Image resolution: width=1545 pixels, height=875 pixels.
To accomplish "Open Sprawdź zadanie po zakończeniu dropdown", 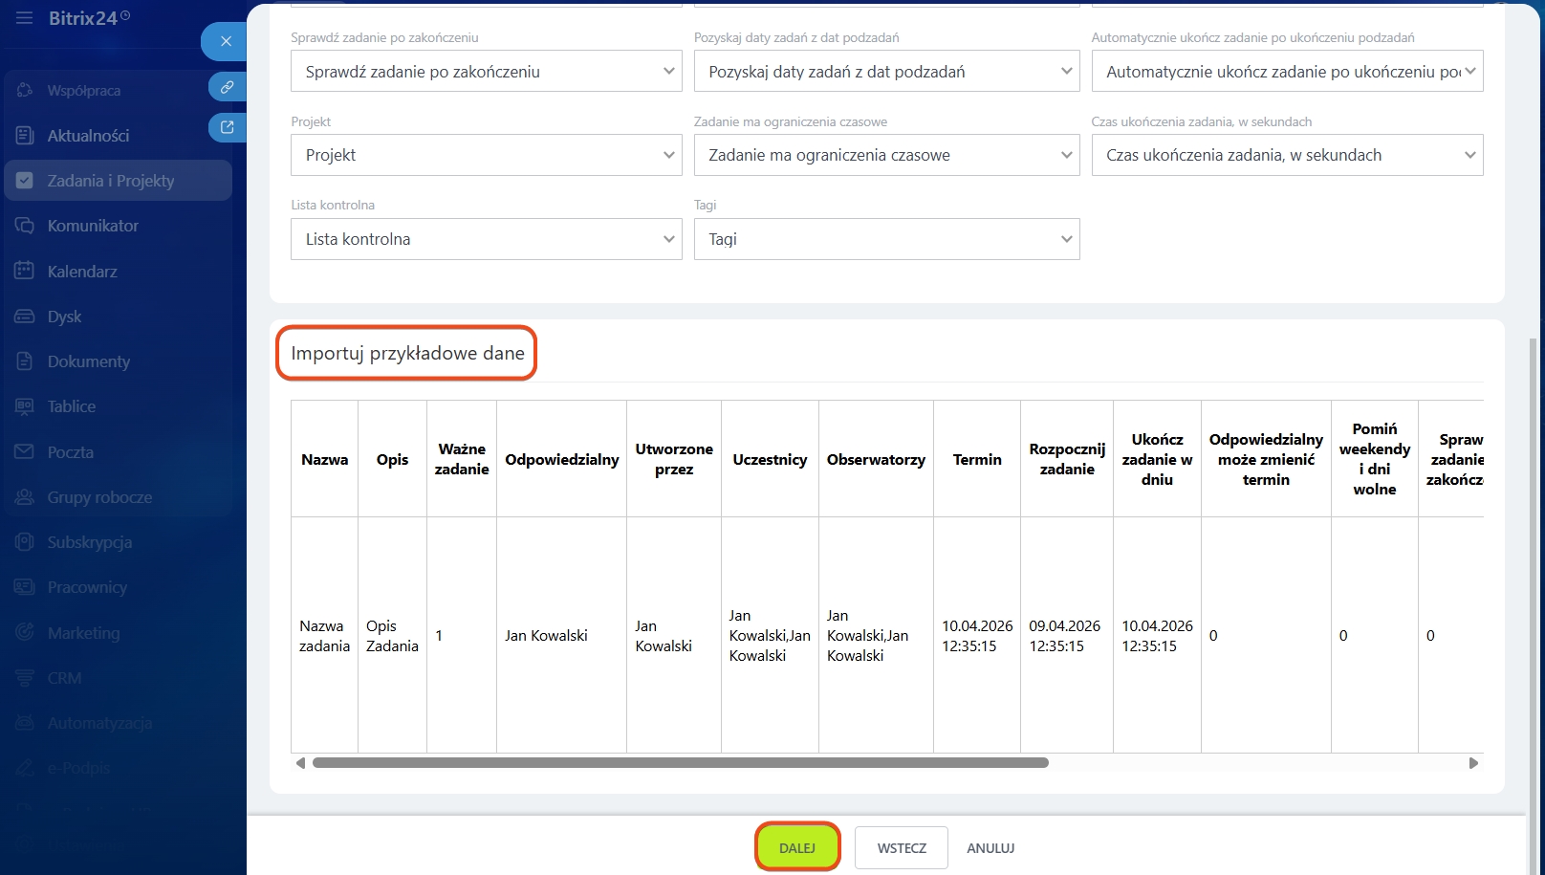I will point(486,72).
